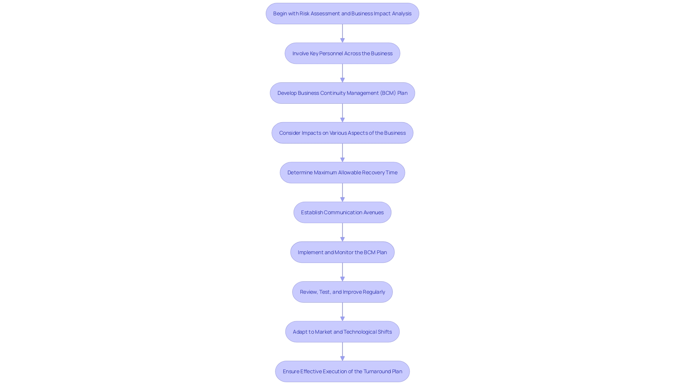
Task: Toggle the Turnaround Plan node state
Action: [342, 371]
